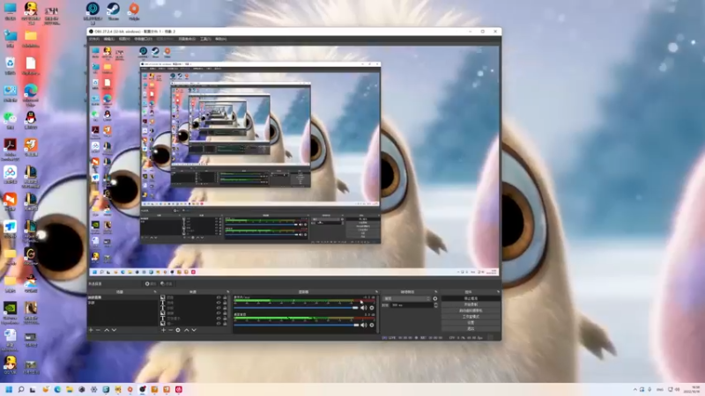Open the NVIDIA GeForce Experience desktop shortcut
This screenshot has width=705, height=396.
coord(10,312)
